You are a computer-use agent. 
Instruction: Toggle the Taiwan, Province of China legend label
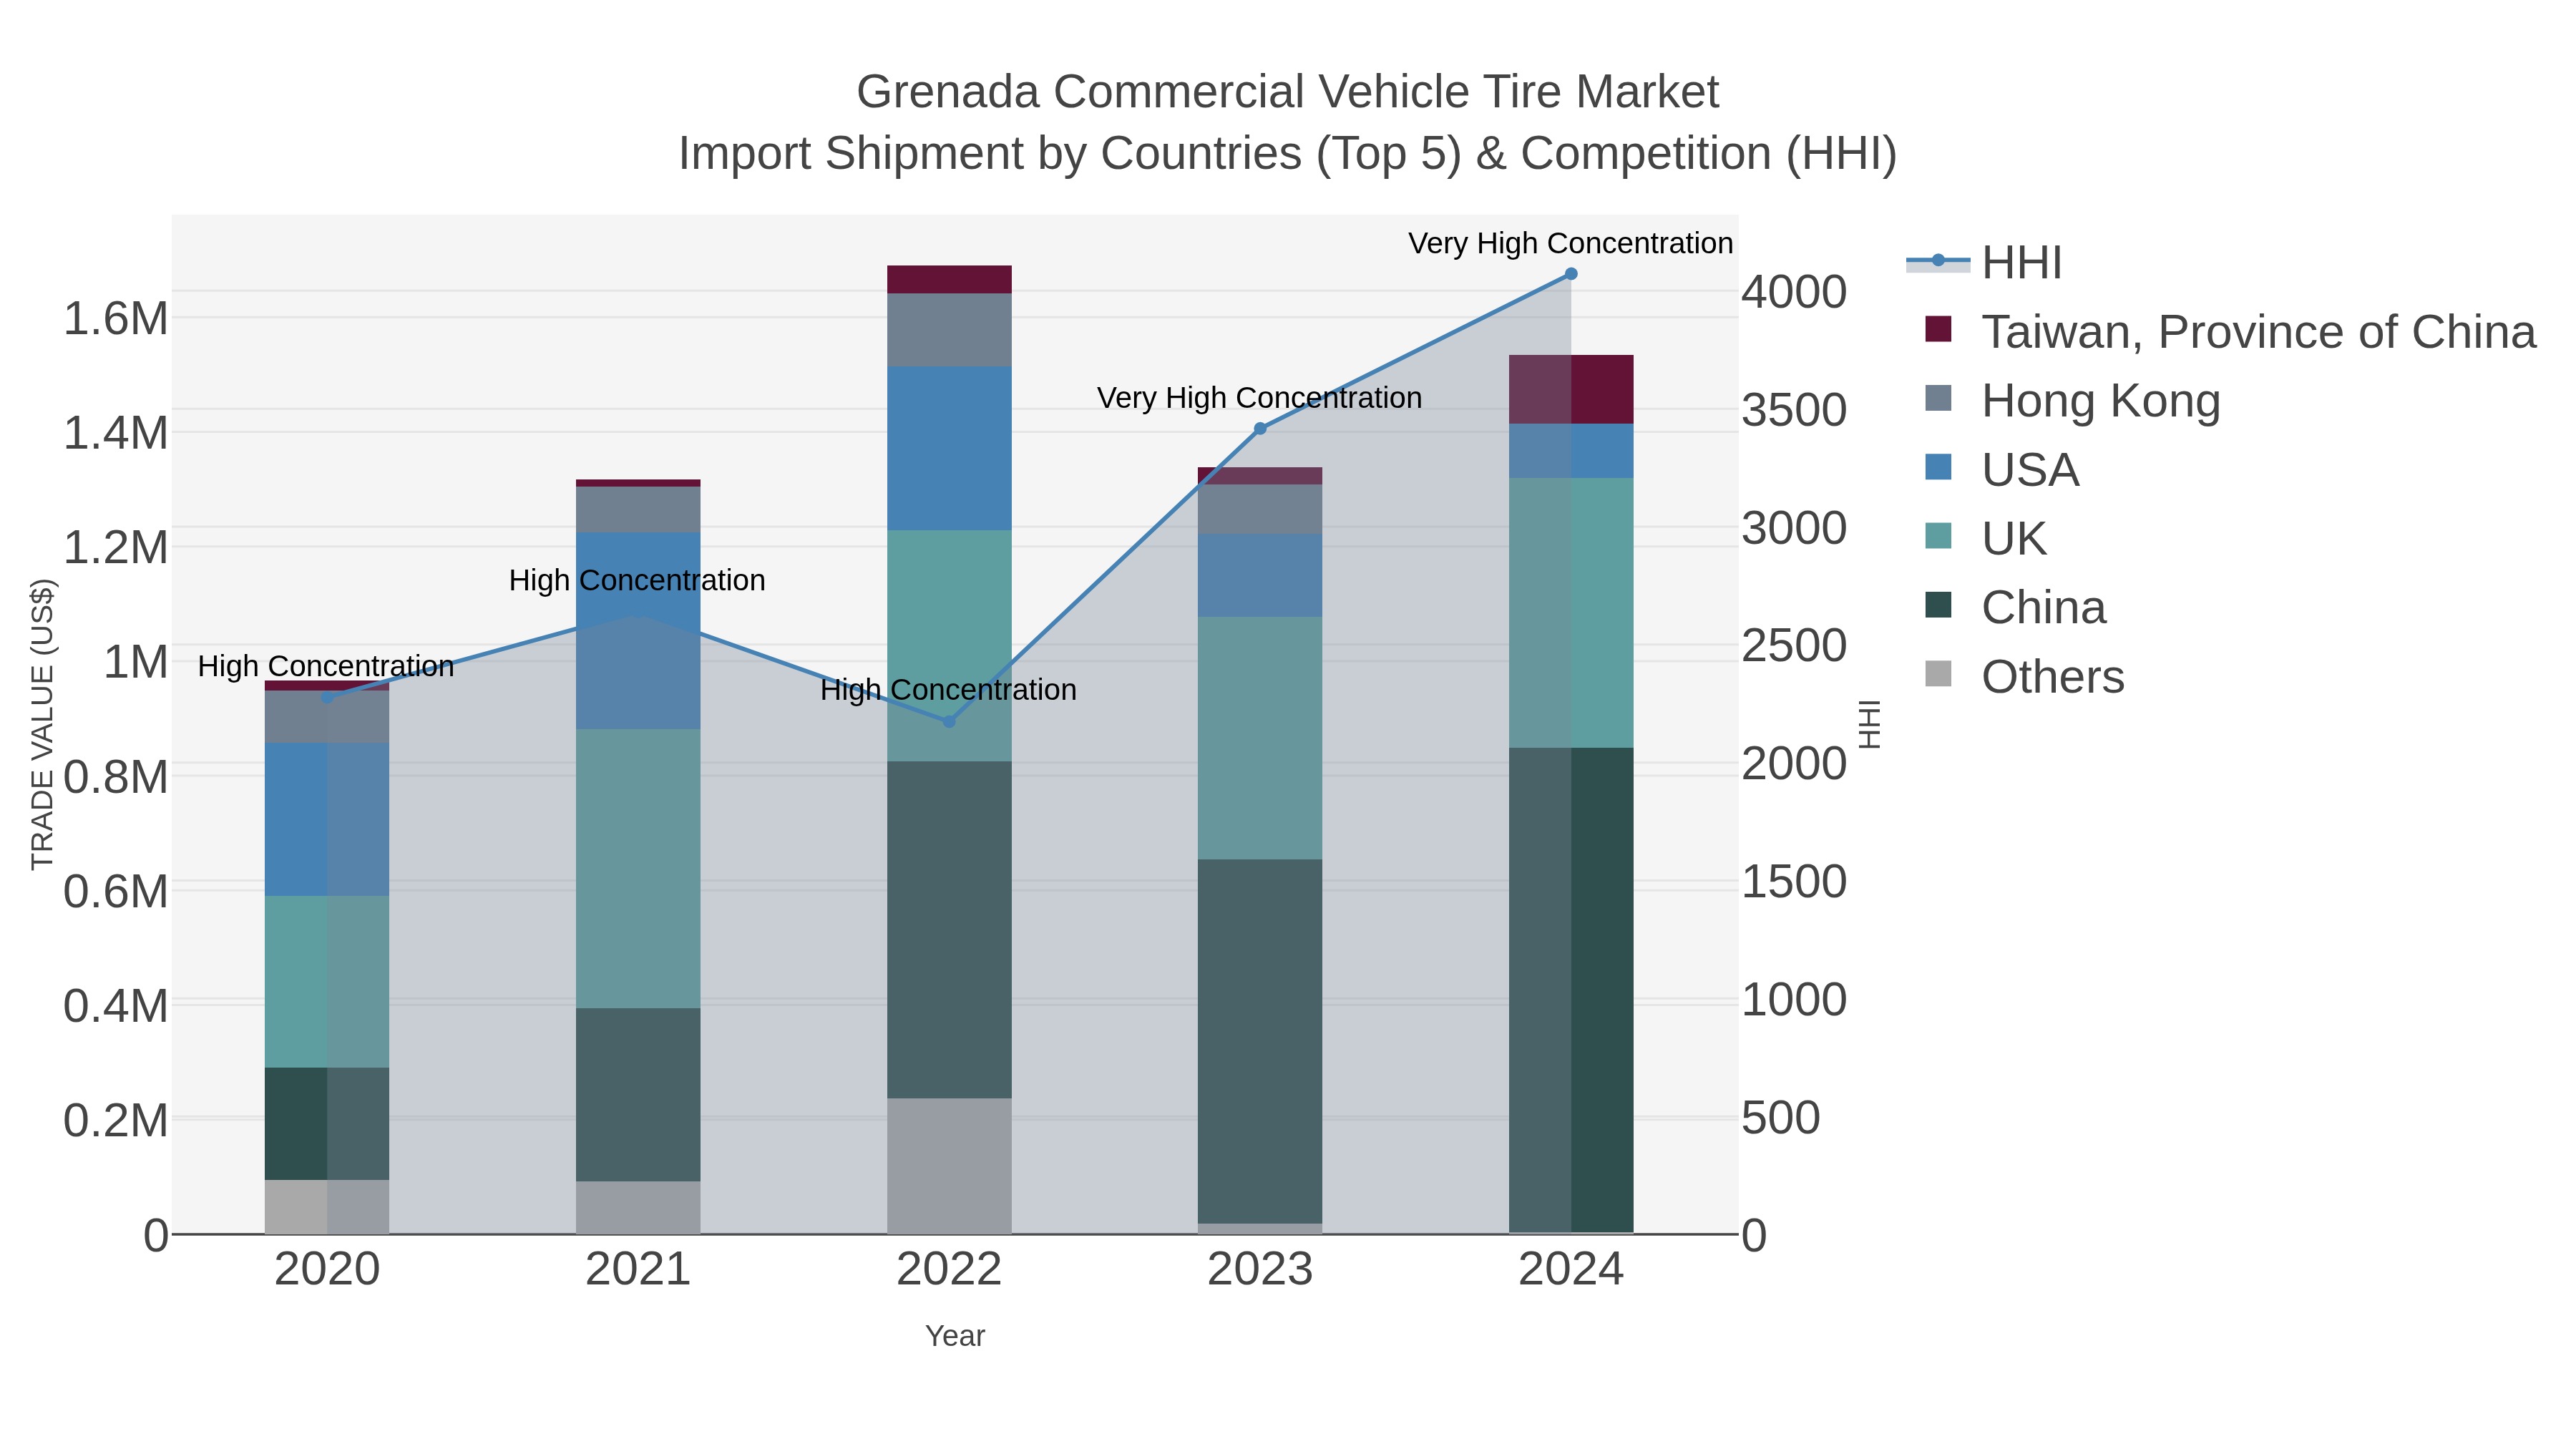[2259, 332]
